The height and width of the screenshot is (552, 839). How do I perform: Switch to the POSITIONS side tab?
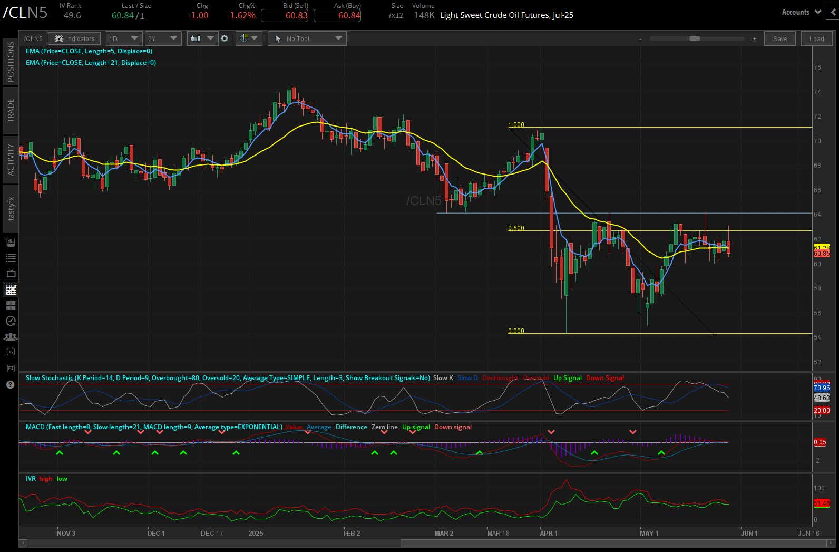click(x=11, y=62)
